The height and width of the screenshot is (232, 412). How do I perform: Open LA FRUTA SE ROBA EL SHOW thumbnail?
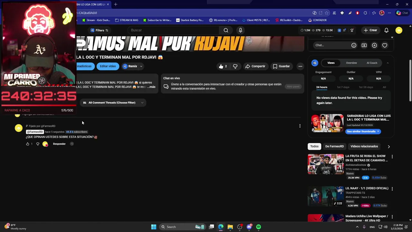pyautogui.click(x=326, y=164)
